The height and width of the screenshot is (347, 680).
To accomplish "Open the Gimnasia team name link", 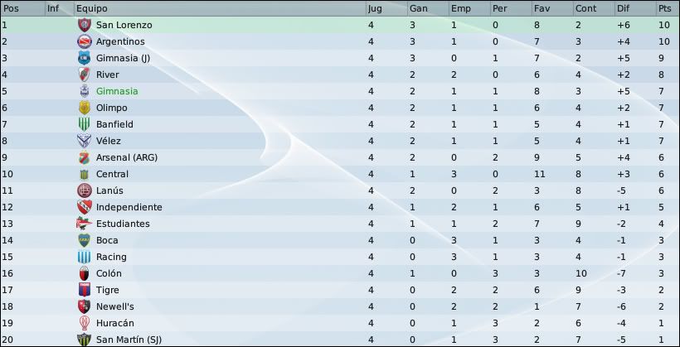I will click(x=117, y=91).
